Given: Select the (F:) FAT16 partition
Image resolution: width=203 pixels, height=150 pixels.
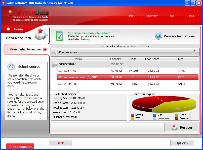Looking at the screenshot, I should click(128, 84).
